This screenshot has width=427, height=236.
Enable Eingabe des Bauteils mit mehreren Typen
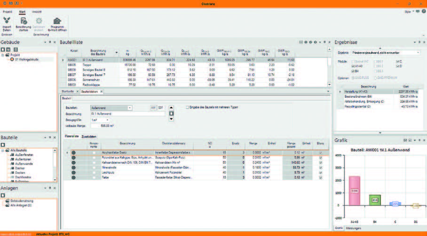(187, 107)
